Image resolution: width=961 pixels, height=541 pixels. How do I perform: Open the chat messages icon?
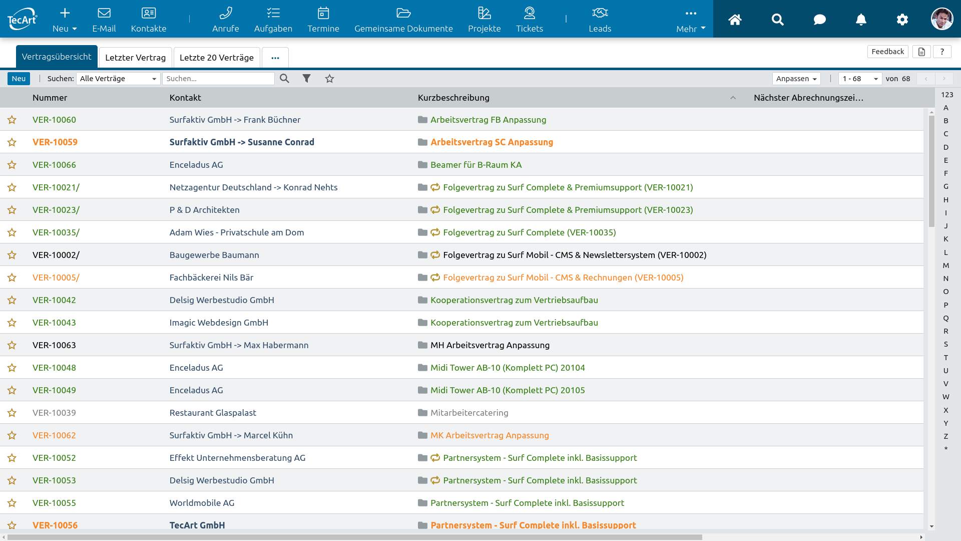[x=819, y=20]
